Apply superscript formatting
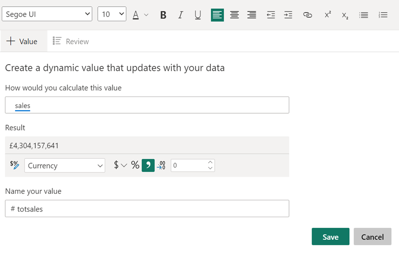Image resolution: width=399 pixels, height=253 pixels. point(327,15)
